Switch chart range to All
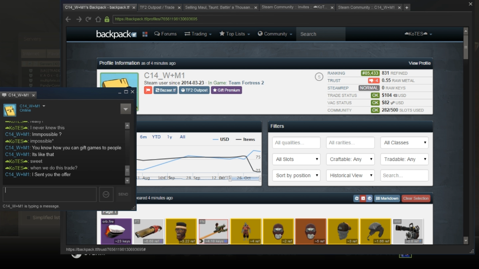 182,137
